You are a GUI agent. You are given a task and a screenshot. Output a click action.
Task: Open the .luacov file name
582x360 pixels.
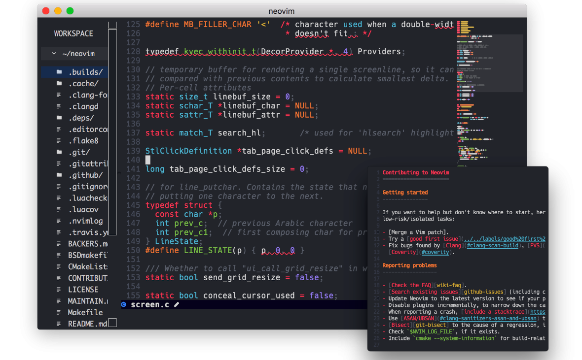pos(83,209)
